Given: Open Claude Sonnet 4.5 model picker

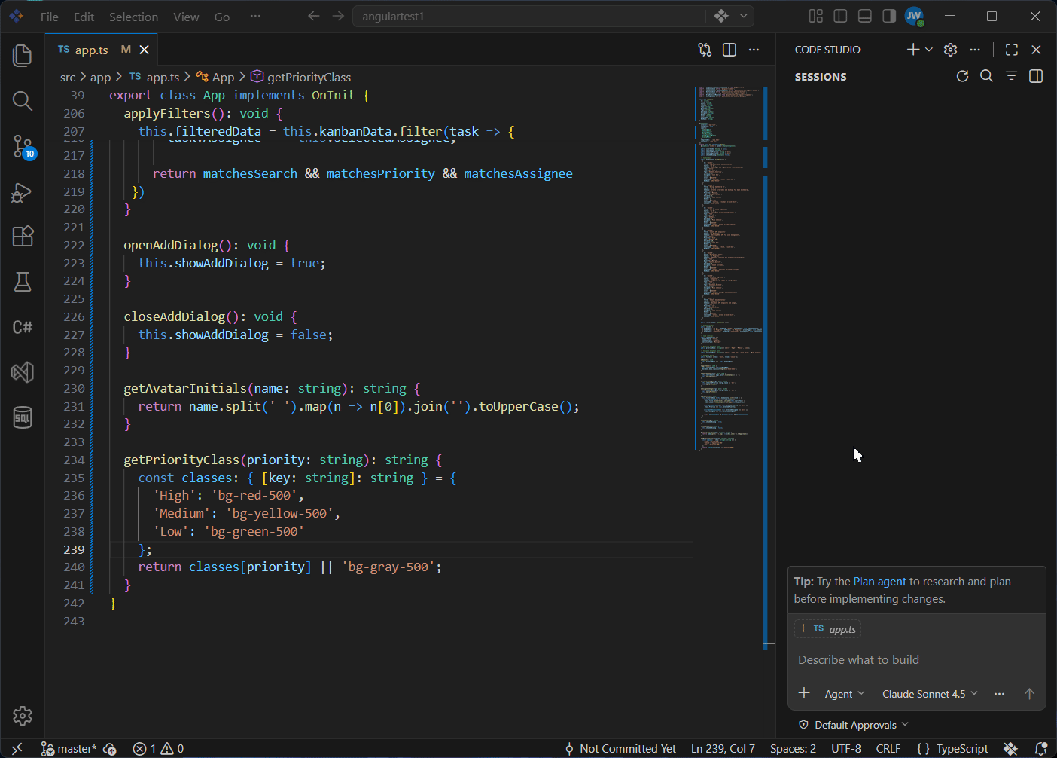Looking at the screenshot, I should 930,694.
